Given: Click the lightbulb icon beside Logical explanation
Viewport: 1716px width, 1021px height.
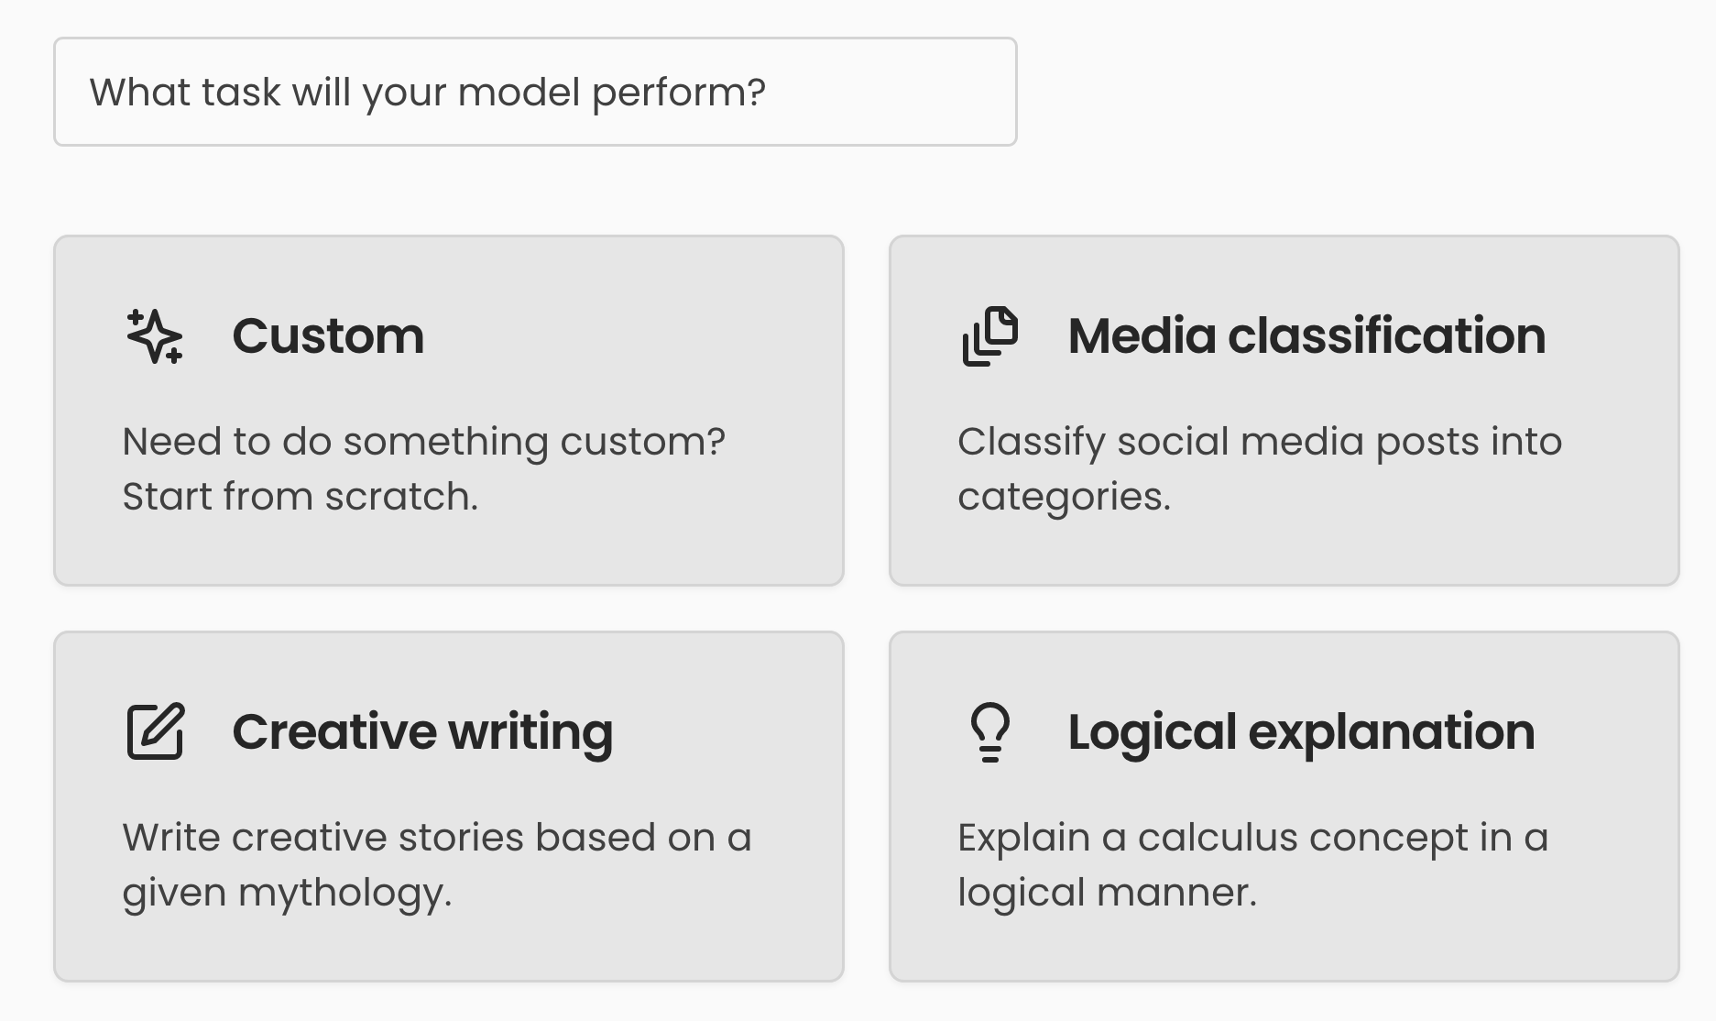Looking at the screenshot, I should 990,731.
